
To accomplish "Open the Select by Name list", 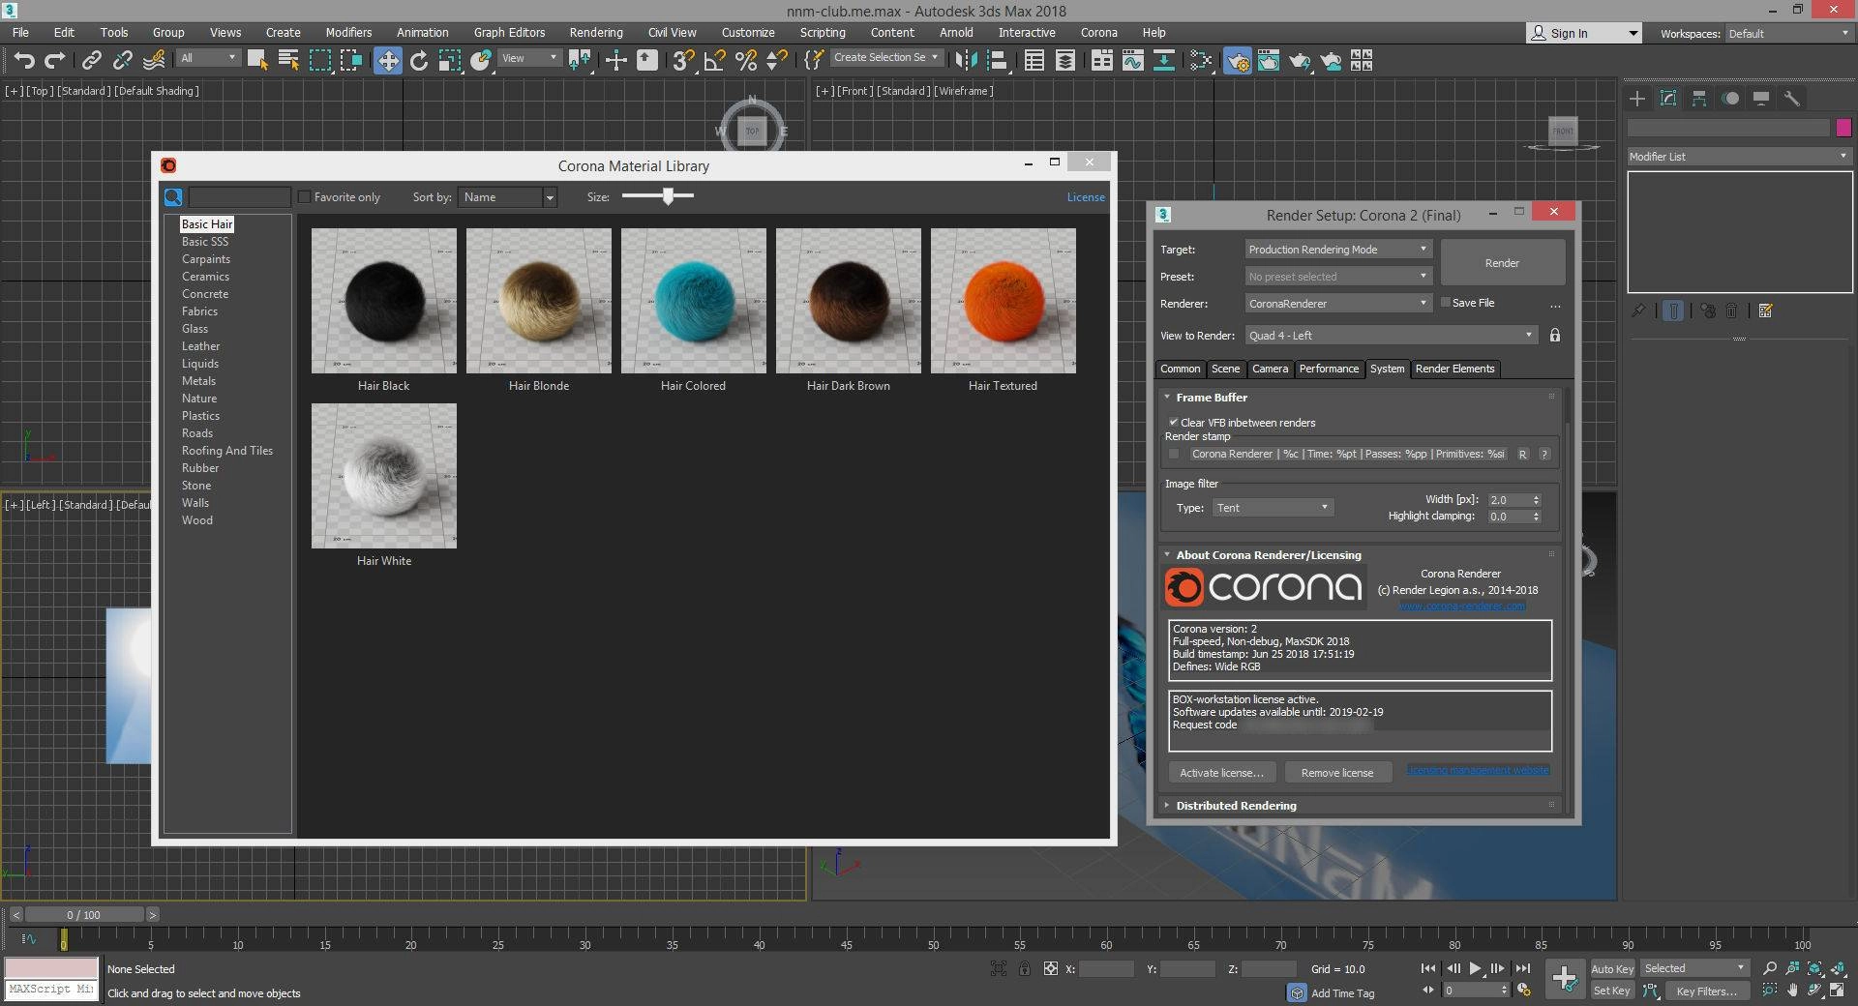I will [288, 60].
